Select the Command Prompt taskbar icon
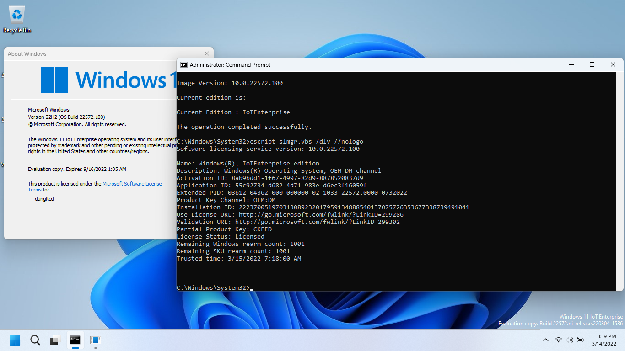 75,340
